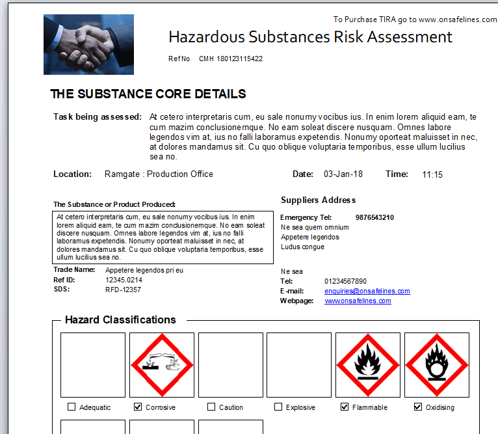Click the 'Trade Name:' label
Screen dimensions: 498x434
click(74, 269)
